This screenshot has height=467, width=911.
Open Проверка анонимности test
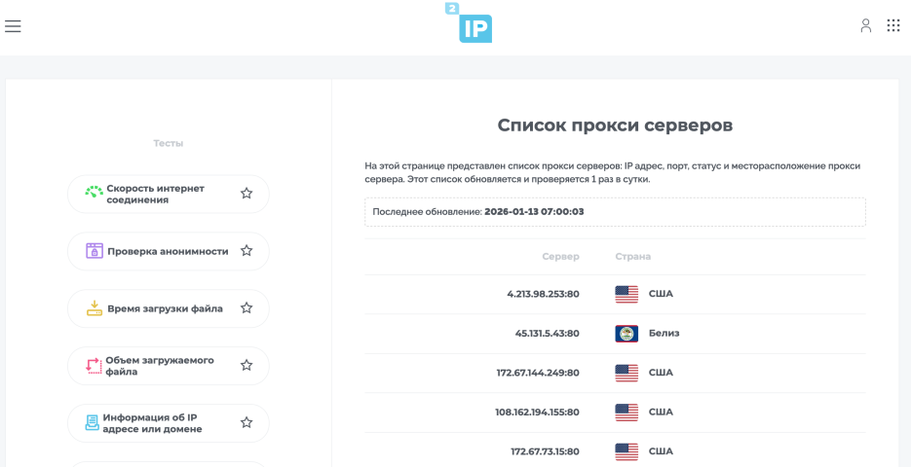coord(169,251)
